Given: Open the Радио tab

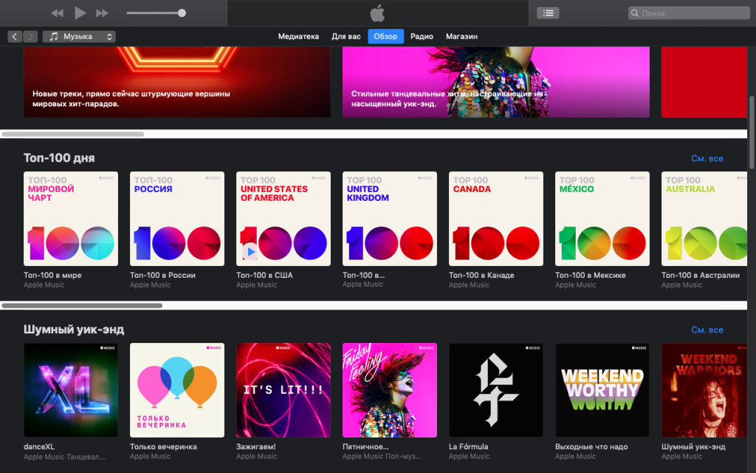Looking at the screenshot, I should click(x=422, y=36).
